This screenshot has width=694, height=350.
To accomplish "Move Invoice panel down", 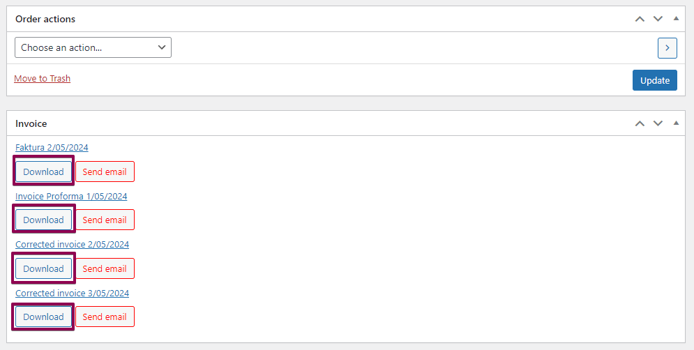I will click(658, 123).
